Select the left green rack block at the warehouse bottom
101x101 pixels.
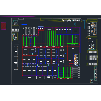click(x=61, y=72)
